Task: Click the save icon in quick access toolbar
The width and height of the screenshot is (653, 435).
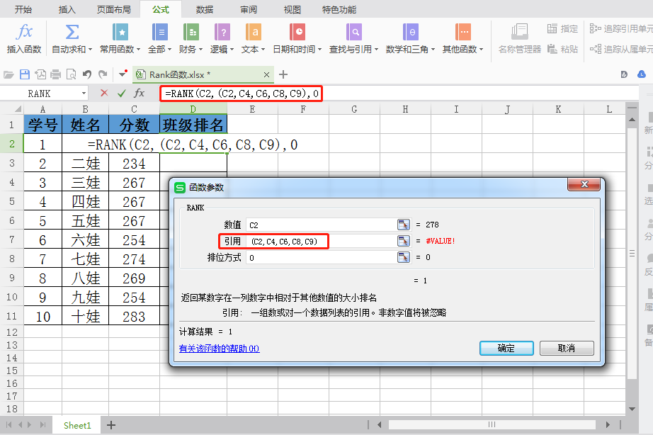Action: coord(25,74)
